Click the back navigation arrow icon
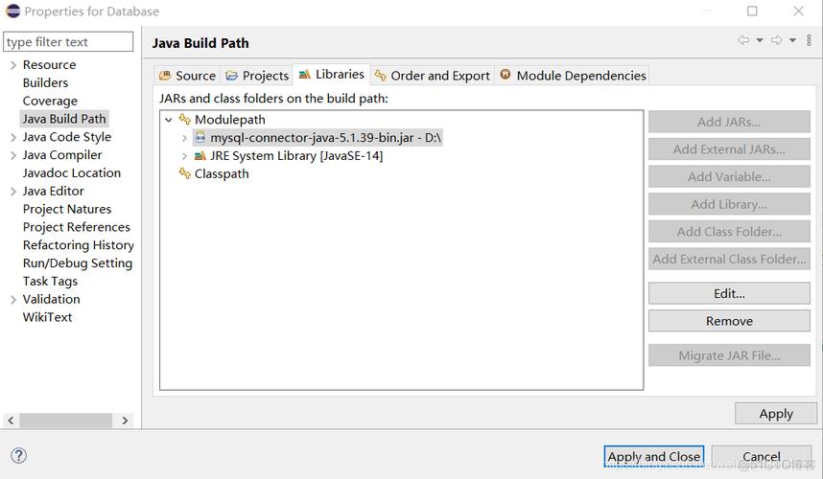Image resolution: width=823 pixels, height=479 pixels. (x=743, y=40)
